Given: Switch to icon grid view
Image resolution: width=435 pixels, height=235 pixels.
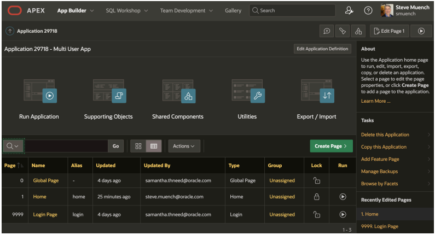Looking at the screenshot, I should pos(138,146).
